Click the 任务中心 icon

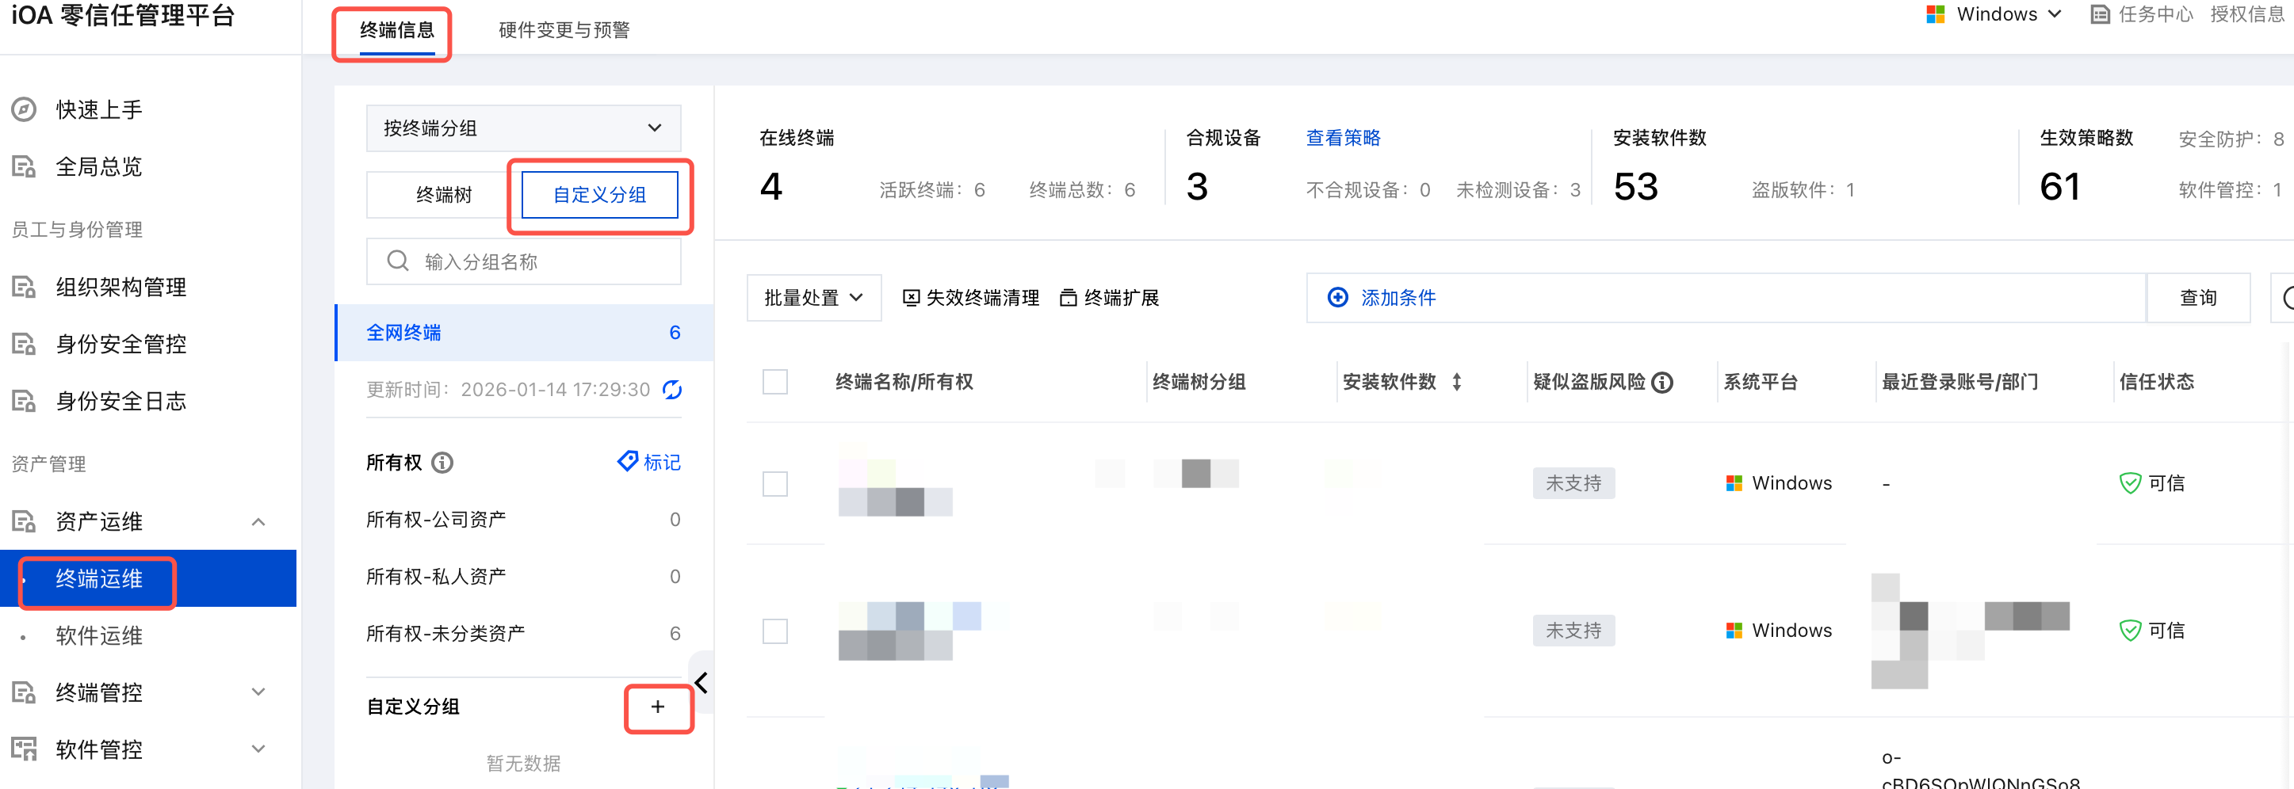[2100, 14]
